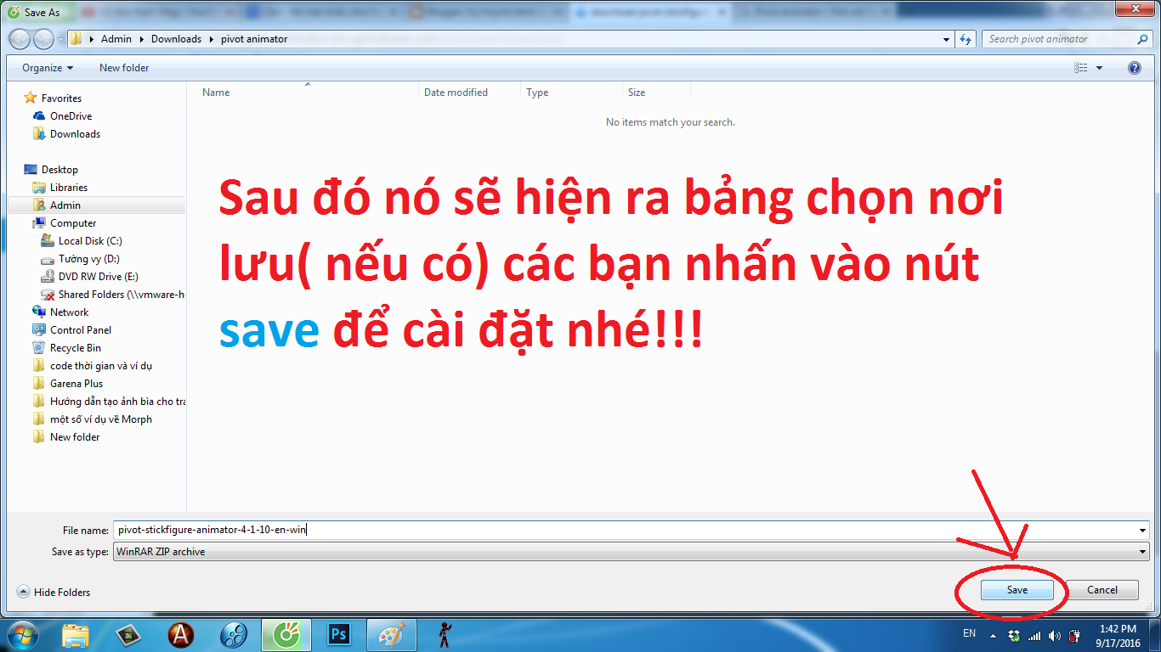Open the Windows Start menu
Screen dimensions: 1161x652
23,635
